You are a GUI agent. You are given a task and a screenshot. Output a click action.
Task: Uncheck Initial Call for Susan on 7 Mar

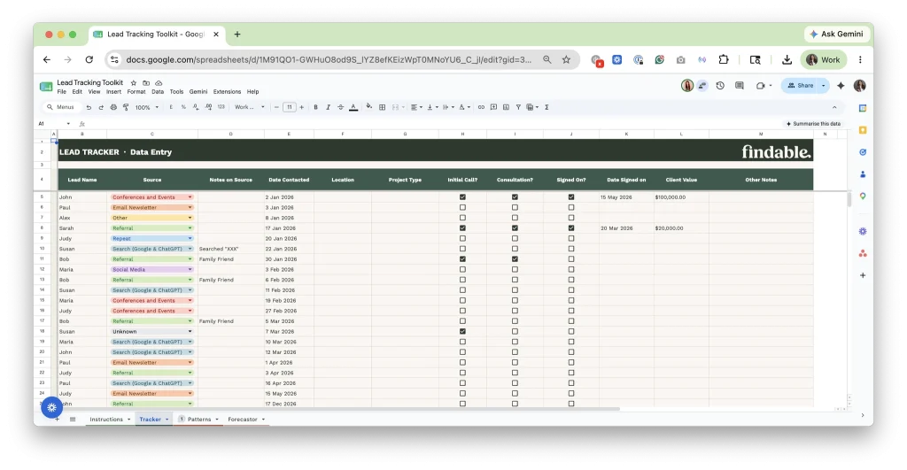pyautogui.click(x=462, y=331)
